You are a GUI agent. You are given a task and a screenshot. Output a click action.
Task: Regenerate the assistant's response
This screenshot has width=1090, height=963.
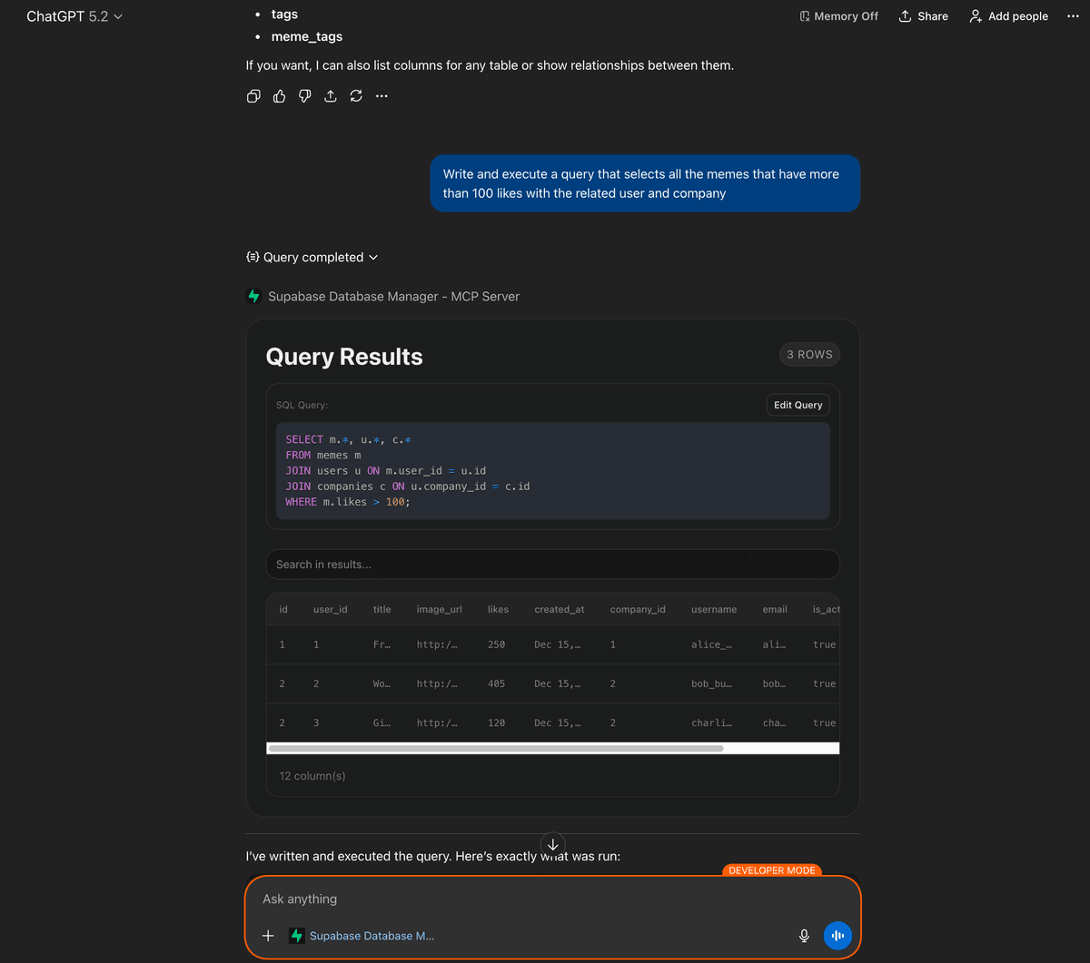(355, 95)
